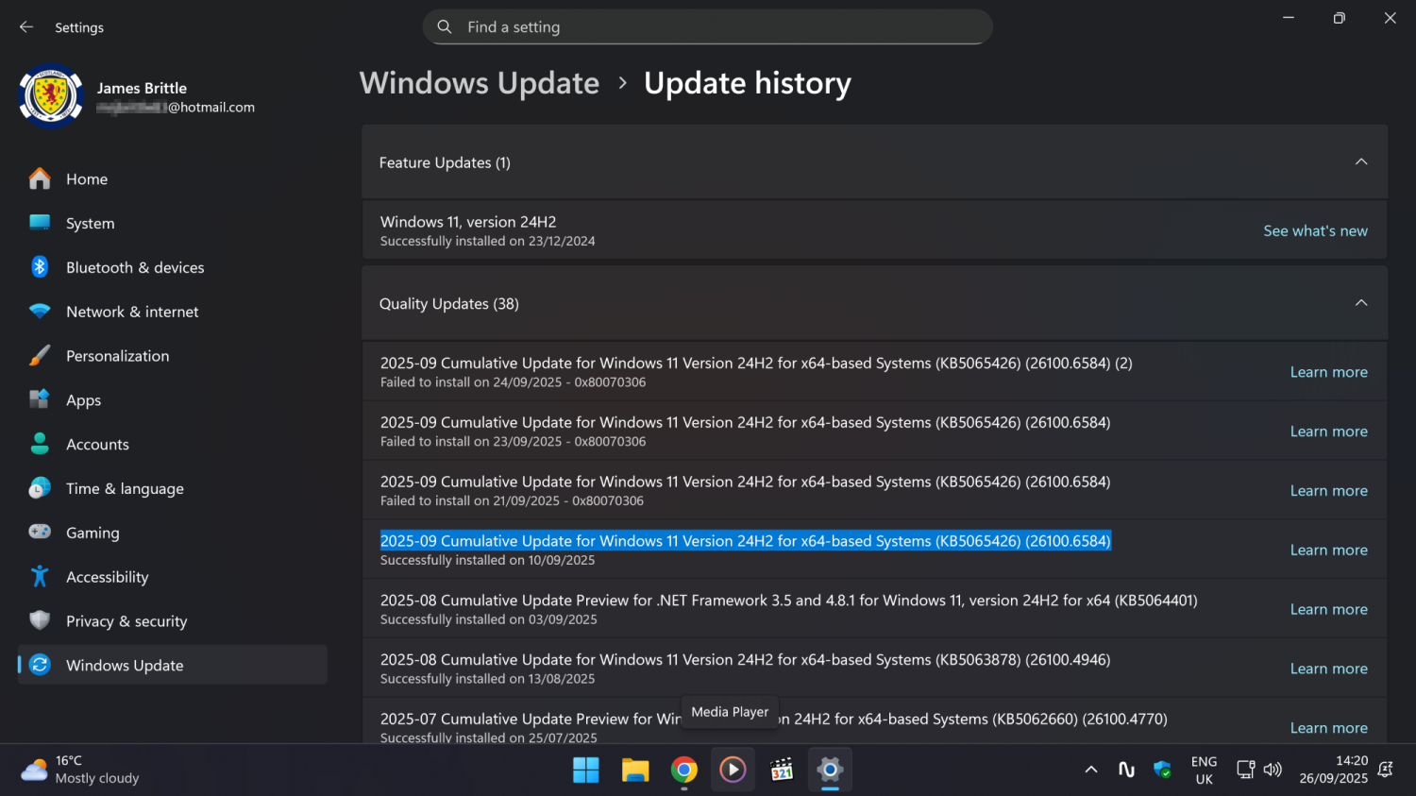Click in the Find a setting field
The image size is (1416, 796).
[707, 27]
